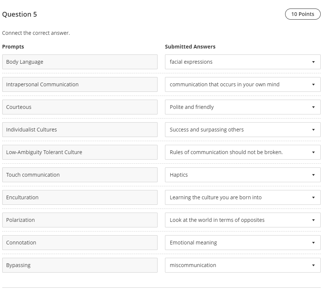Select the 'Individualist Cultures' prompt box
This screenshot has width=327, height=290.
[80, 130]
